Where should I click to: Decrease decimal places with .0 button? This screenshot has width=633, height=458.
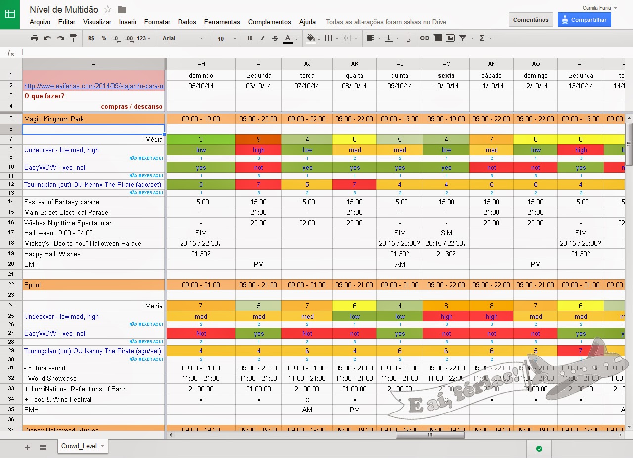pyautogui.click(x=116, y=38)
